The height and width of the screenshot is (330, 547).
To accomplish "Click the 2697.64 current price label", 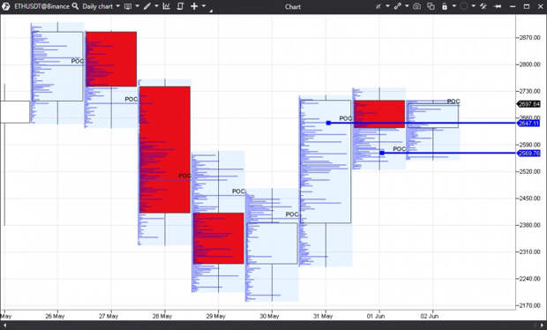I will pyautogui.click(x=528, y=104).
